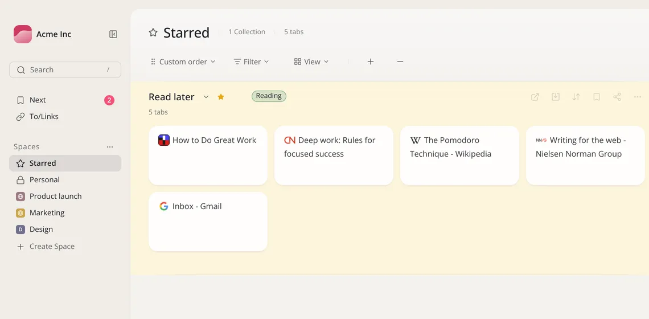Open The Pomodoro Technique - Wikipedia card
The image size is (649, 319).
pyautogui.click(x=459, y=156)
